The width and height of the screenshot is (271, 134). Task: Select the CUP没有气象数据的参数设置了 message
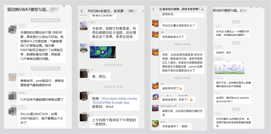pos(42,99)
